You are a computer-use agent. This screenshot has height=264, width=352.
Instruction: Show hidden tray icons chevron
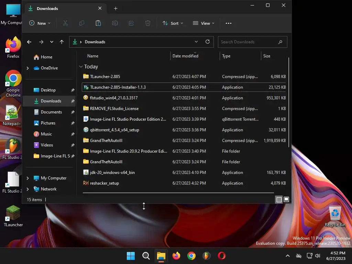(288, 256)
